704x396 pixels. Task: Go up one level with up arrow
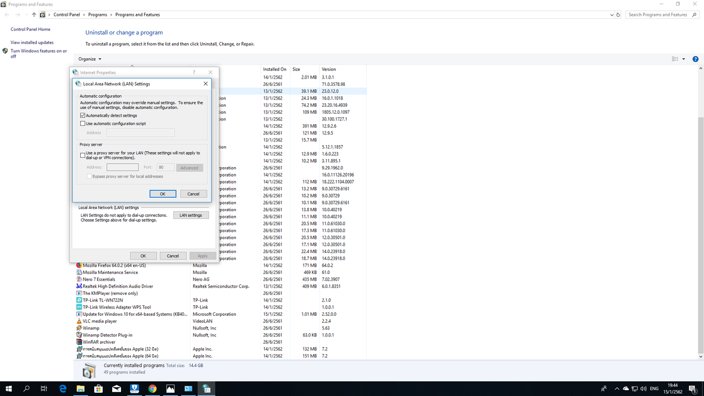(x=34, y=15)
